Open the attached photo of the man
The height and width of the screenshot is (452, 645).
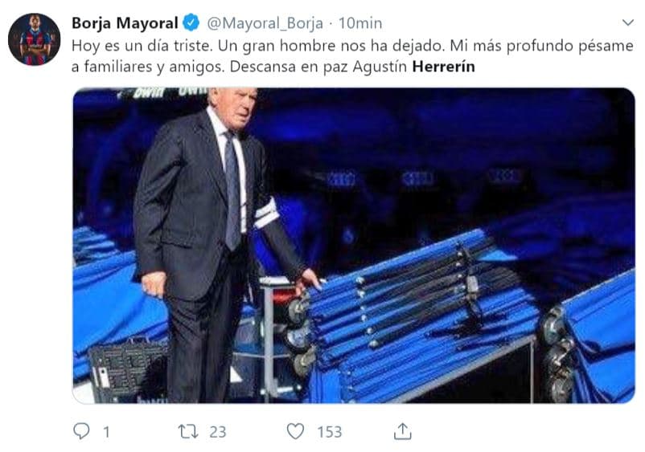[x=354, y=245]
